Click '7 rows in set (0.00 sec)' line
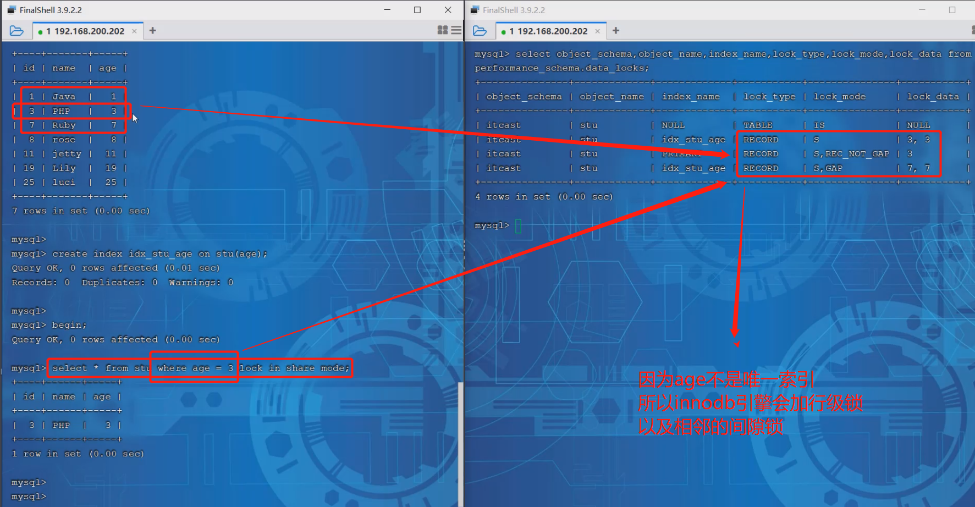The width and height of the screenshot is (975, 507). [x=81, y=211]
